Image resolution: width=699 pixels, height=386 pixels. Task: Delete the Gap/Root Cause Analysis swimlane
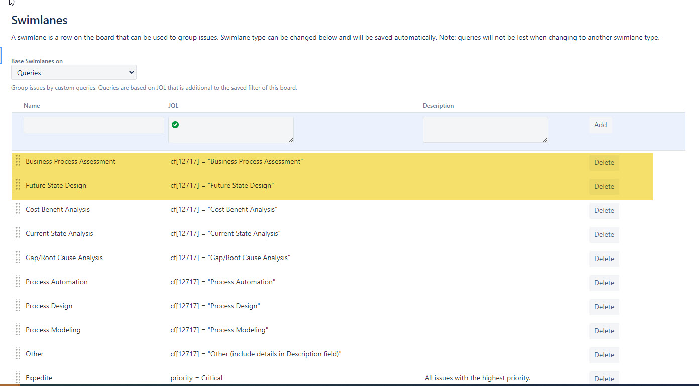click(x=604, y=259)
